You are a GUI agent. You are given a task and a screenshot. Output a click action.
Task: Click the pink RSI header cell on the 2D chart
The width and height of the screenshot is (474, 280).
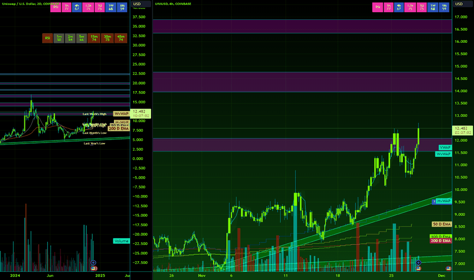(55, 7)
